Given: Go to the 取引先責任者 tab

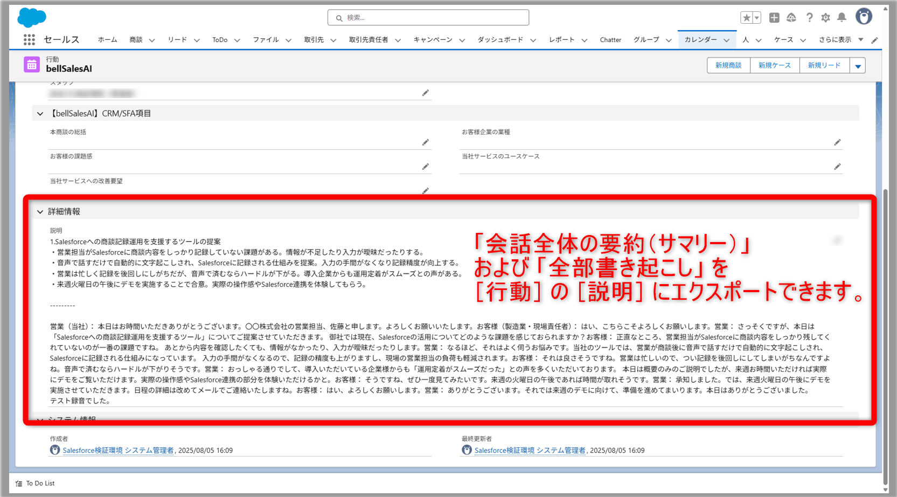Looking at the screenshot, I should pos(368,40).
